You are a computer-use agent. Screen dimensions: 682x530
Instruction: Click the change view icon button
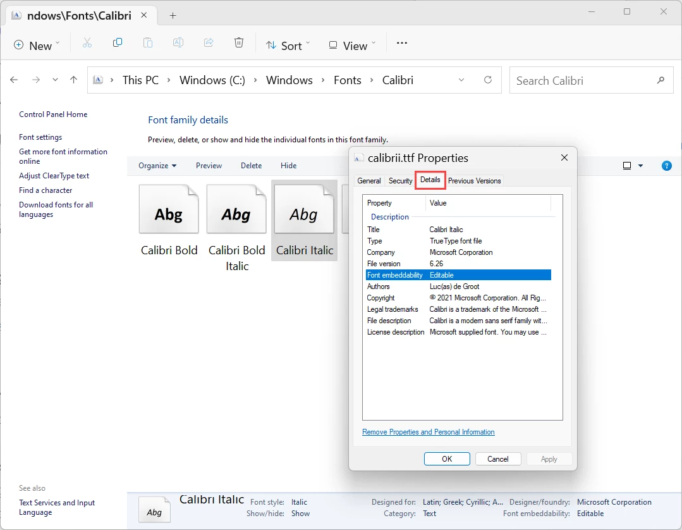point(627,166)
